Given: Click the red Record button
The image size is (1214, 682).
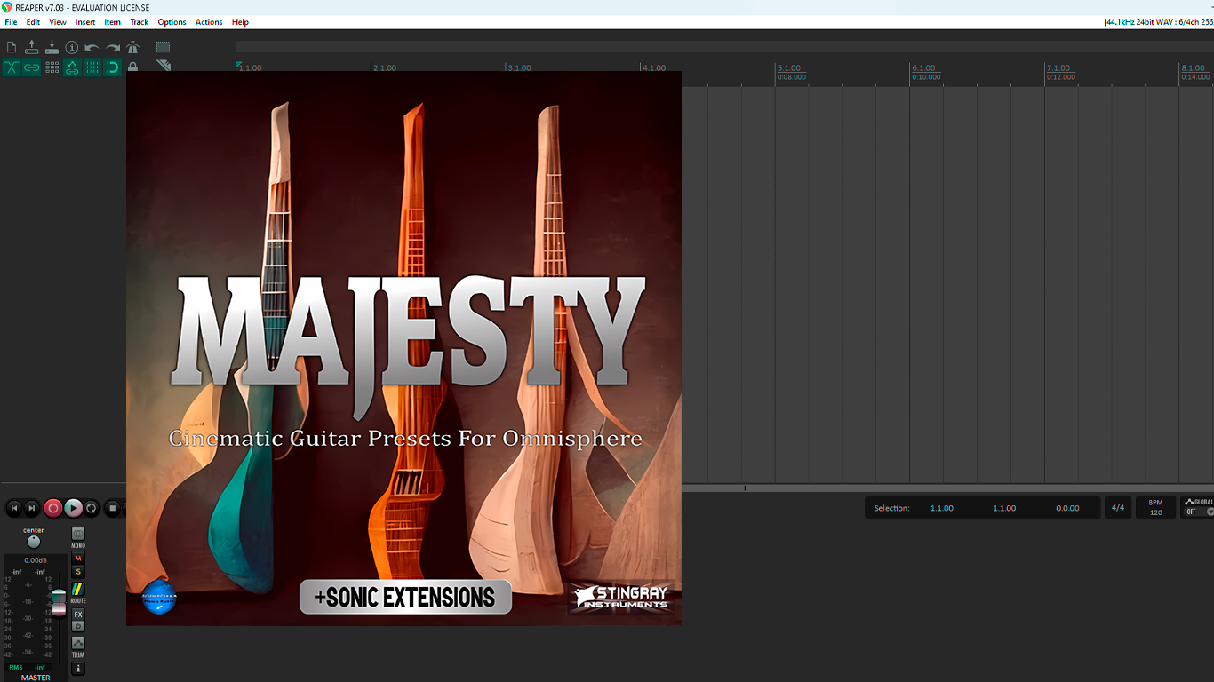Looking at the screenshot, I should [x=53, y=508].
